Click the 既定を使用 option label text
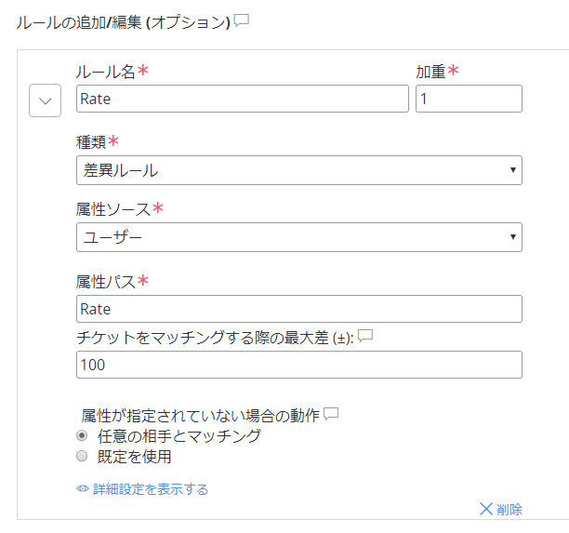This screenshot has width=569, height=533. (134, 457)
